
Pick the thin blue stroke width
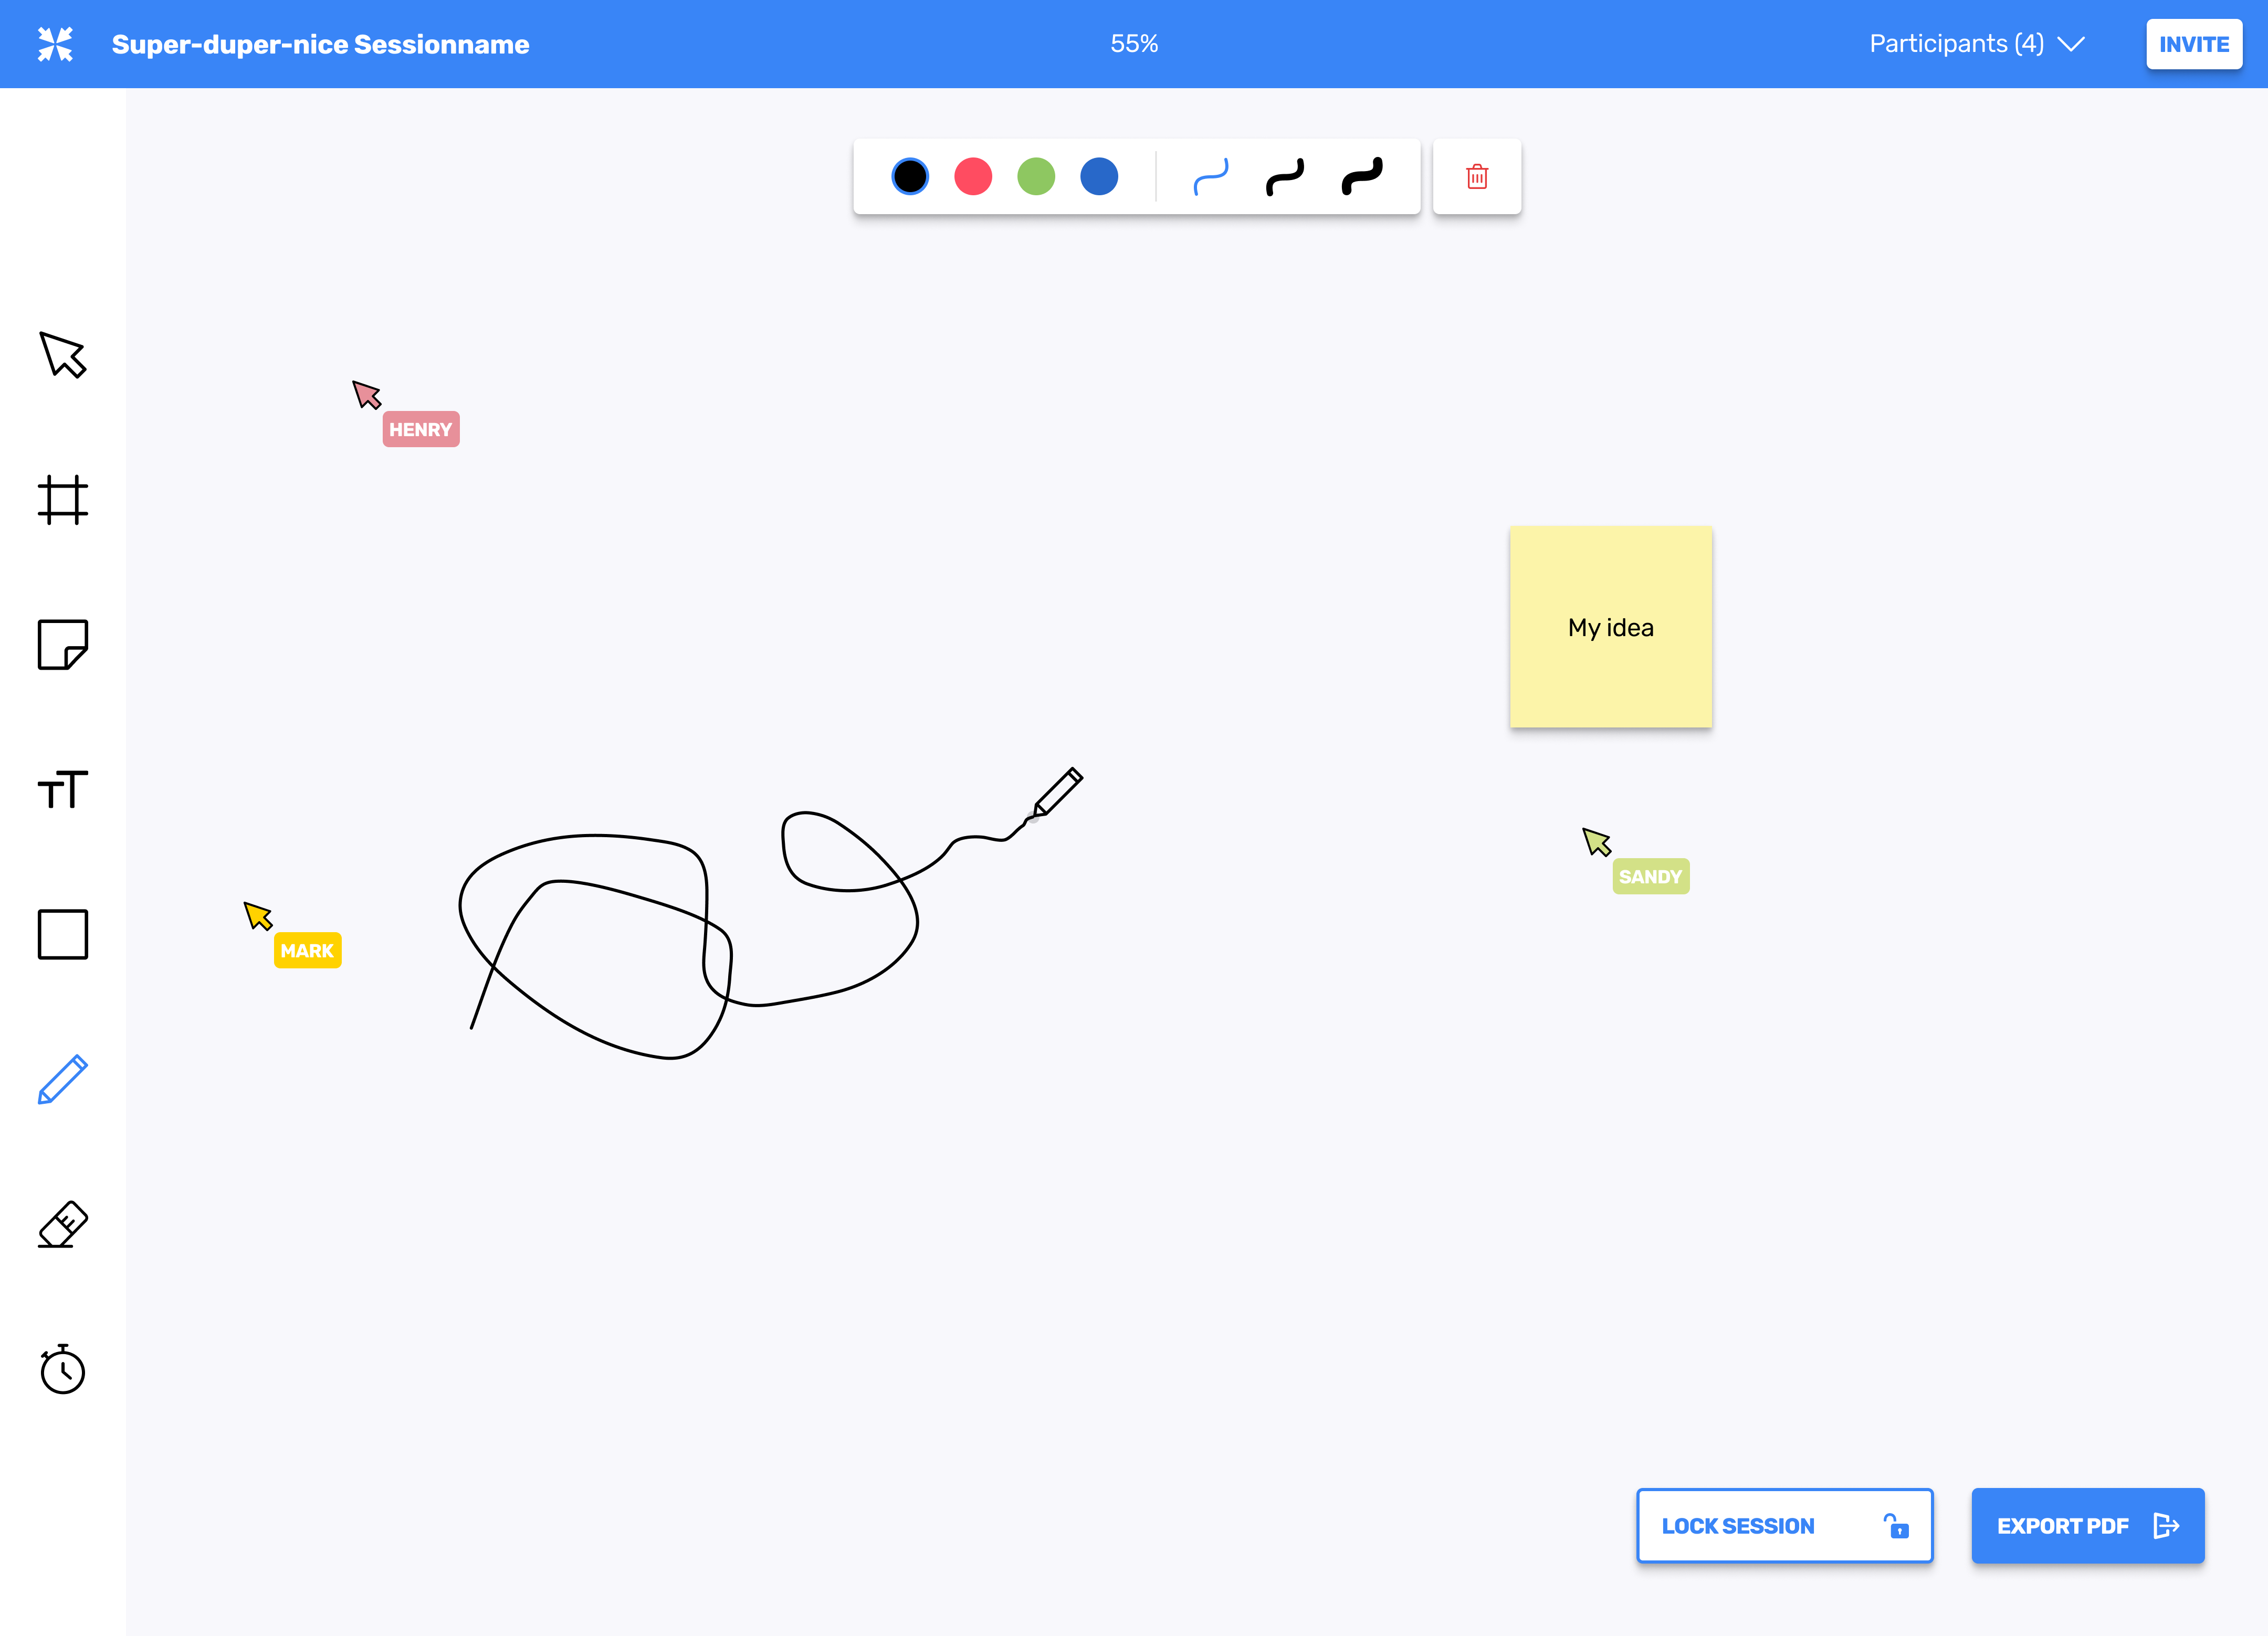point(1211,177)
